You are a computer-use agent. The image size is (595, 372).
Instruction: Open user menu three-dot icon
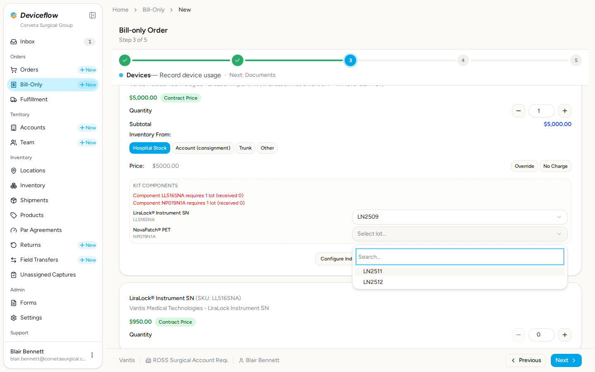[92, 355]
